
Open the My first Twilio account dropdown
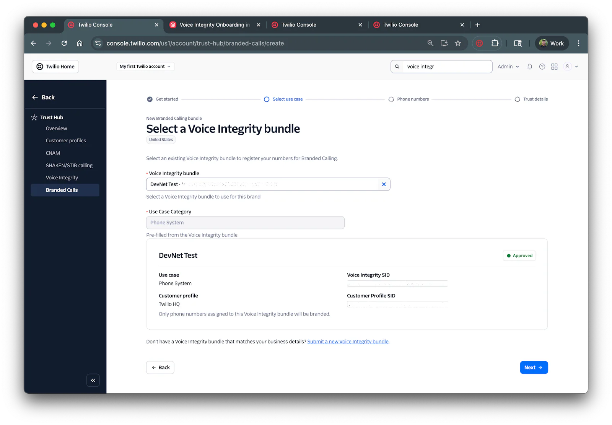tap(145, 66)
